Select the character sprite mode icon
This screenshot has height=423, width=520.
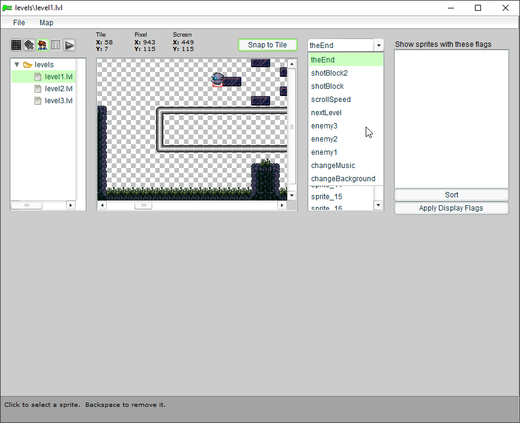(x=43, y=45)
